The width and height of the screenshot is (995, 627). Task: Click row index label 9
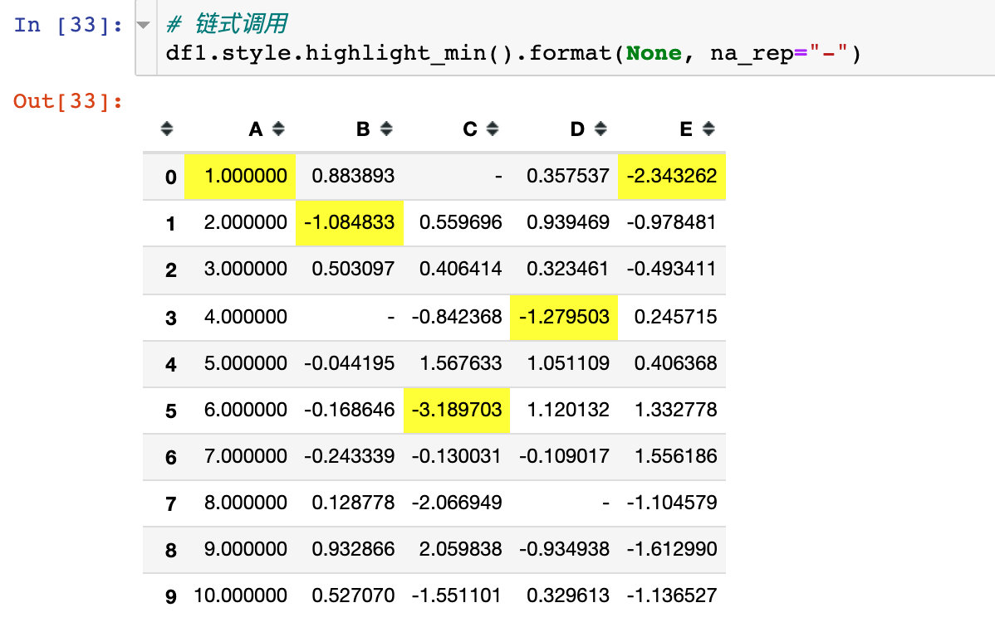171,596
